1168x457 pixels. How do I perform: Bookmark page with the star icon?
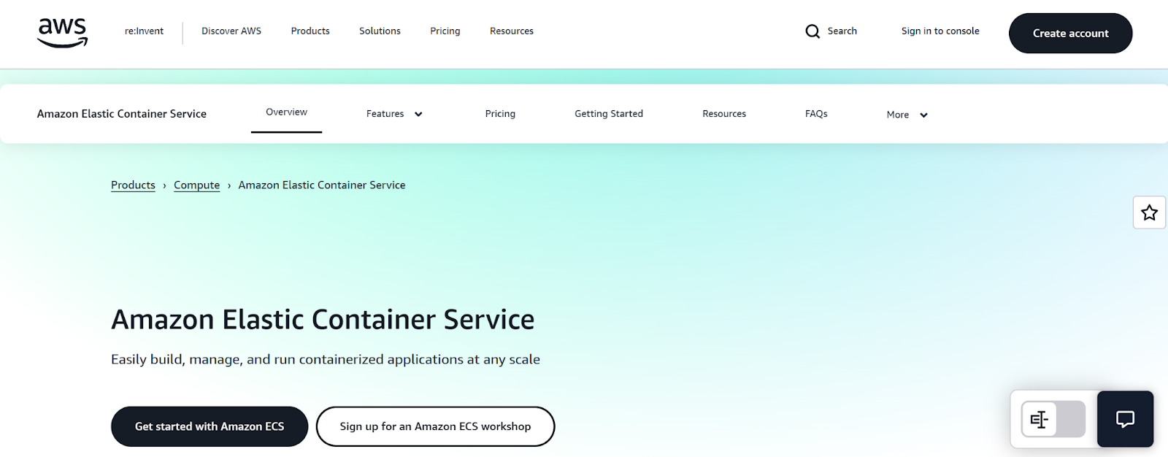[x=1150, y=212]
